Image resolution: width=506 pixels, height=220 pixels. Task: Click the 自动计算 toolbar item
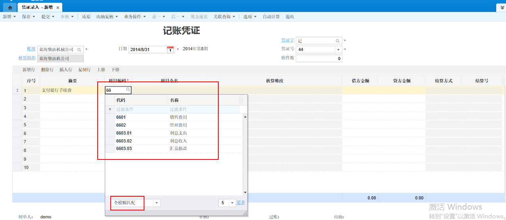click(x=271, y=17)
